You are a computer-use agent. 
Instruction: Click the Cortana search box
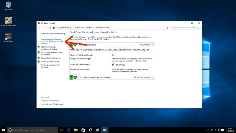[32, 130]
